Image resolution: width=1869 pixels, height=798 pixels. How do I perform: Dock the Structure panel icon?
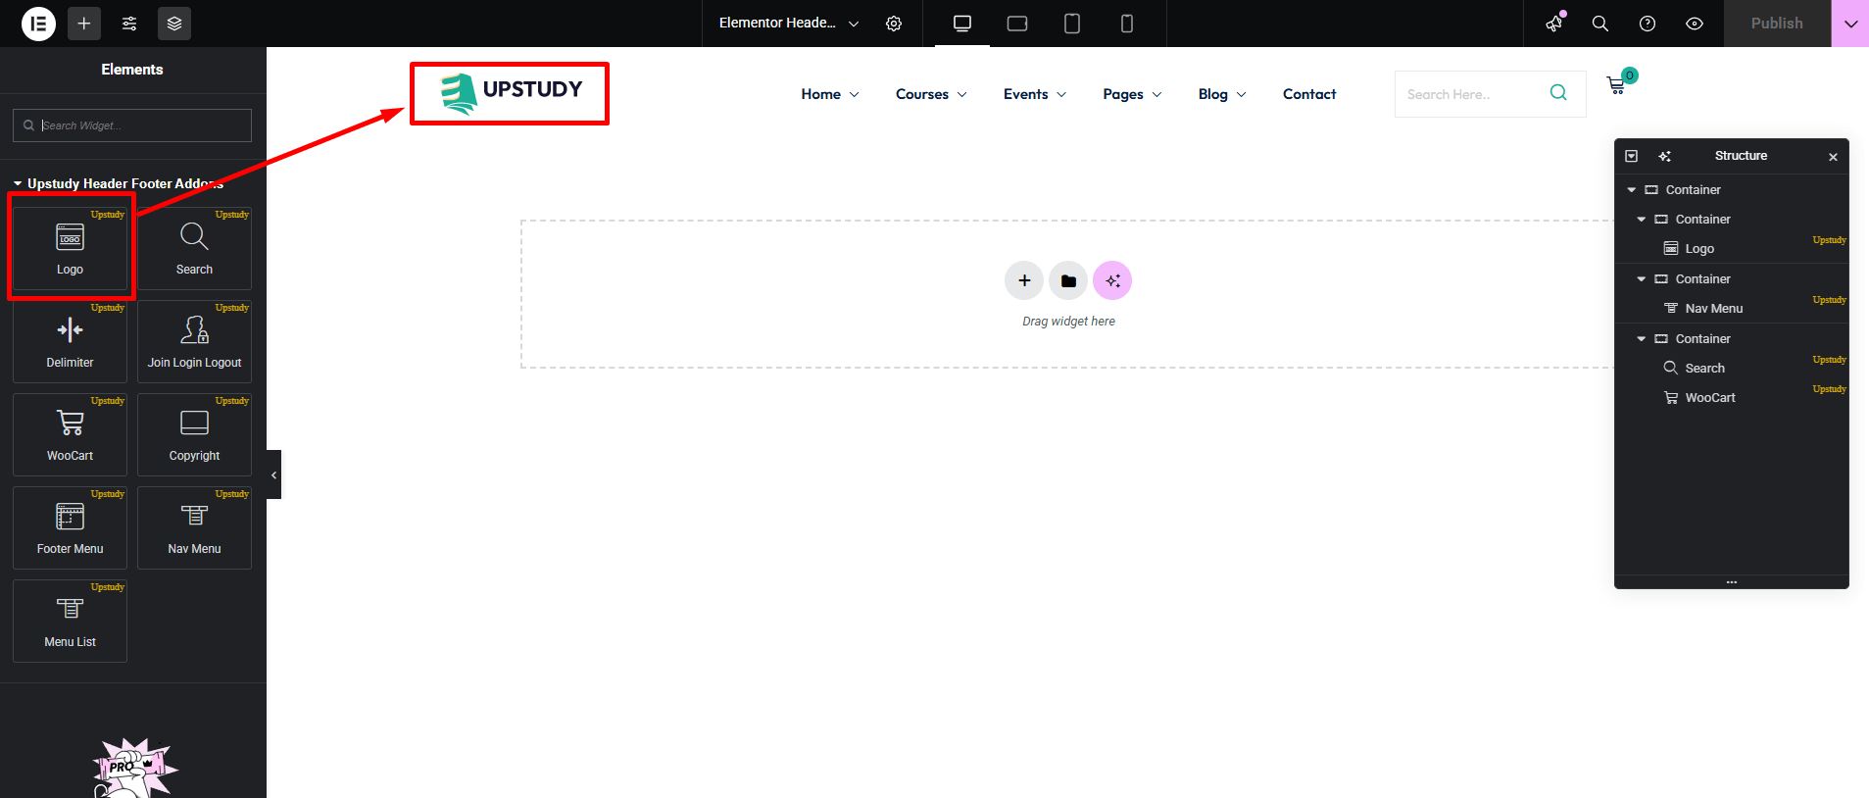coord(1632,156)
